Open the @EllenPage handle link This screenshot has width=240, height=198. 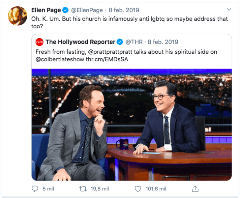click(87, 10)
